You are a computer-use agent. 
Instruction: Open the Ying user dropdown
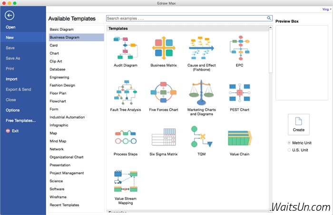tap(326, 9)
